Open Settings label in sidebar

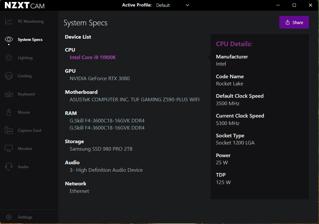[25, 217]
